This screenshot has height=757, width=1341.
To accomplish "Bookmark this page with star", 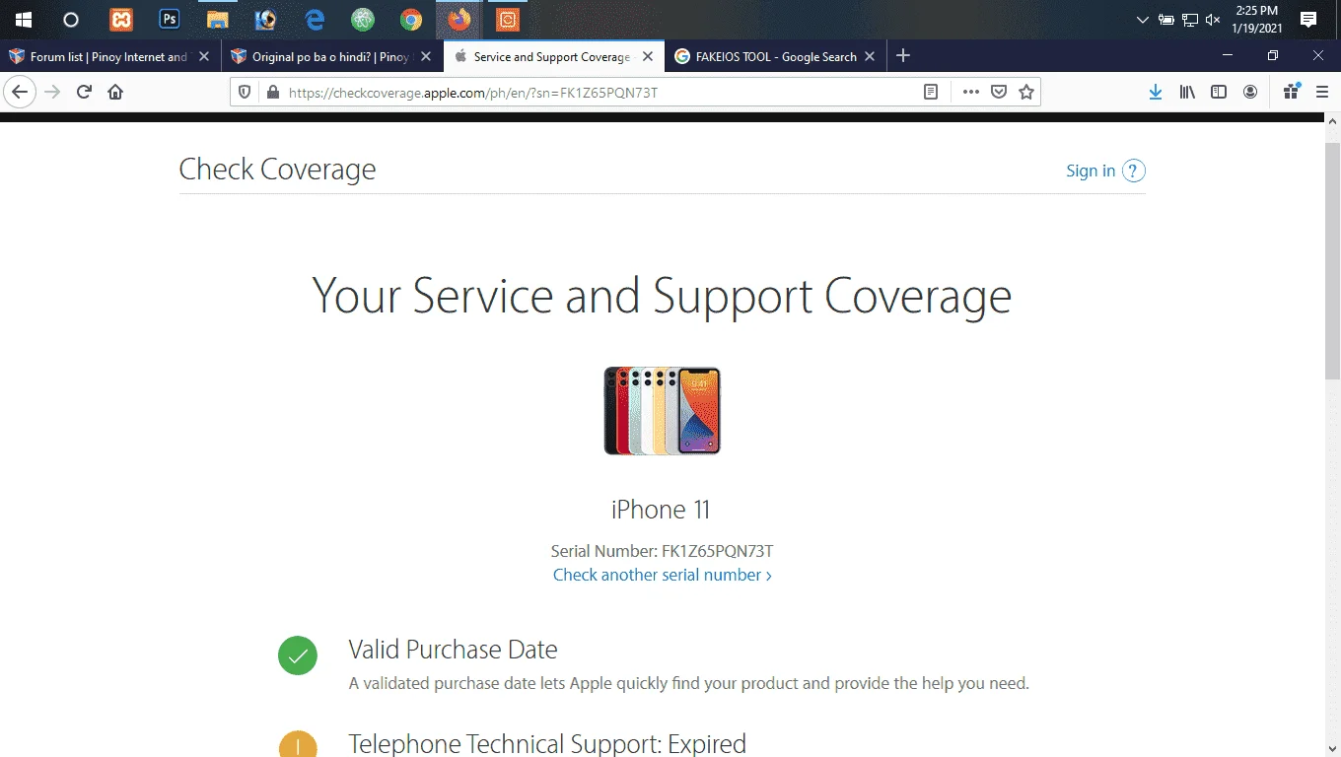I will 1026,92.
